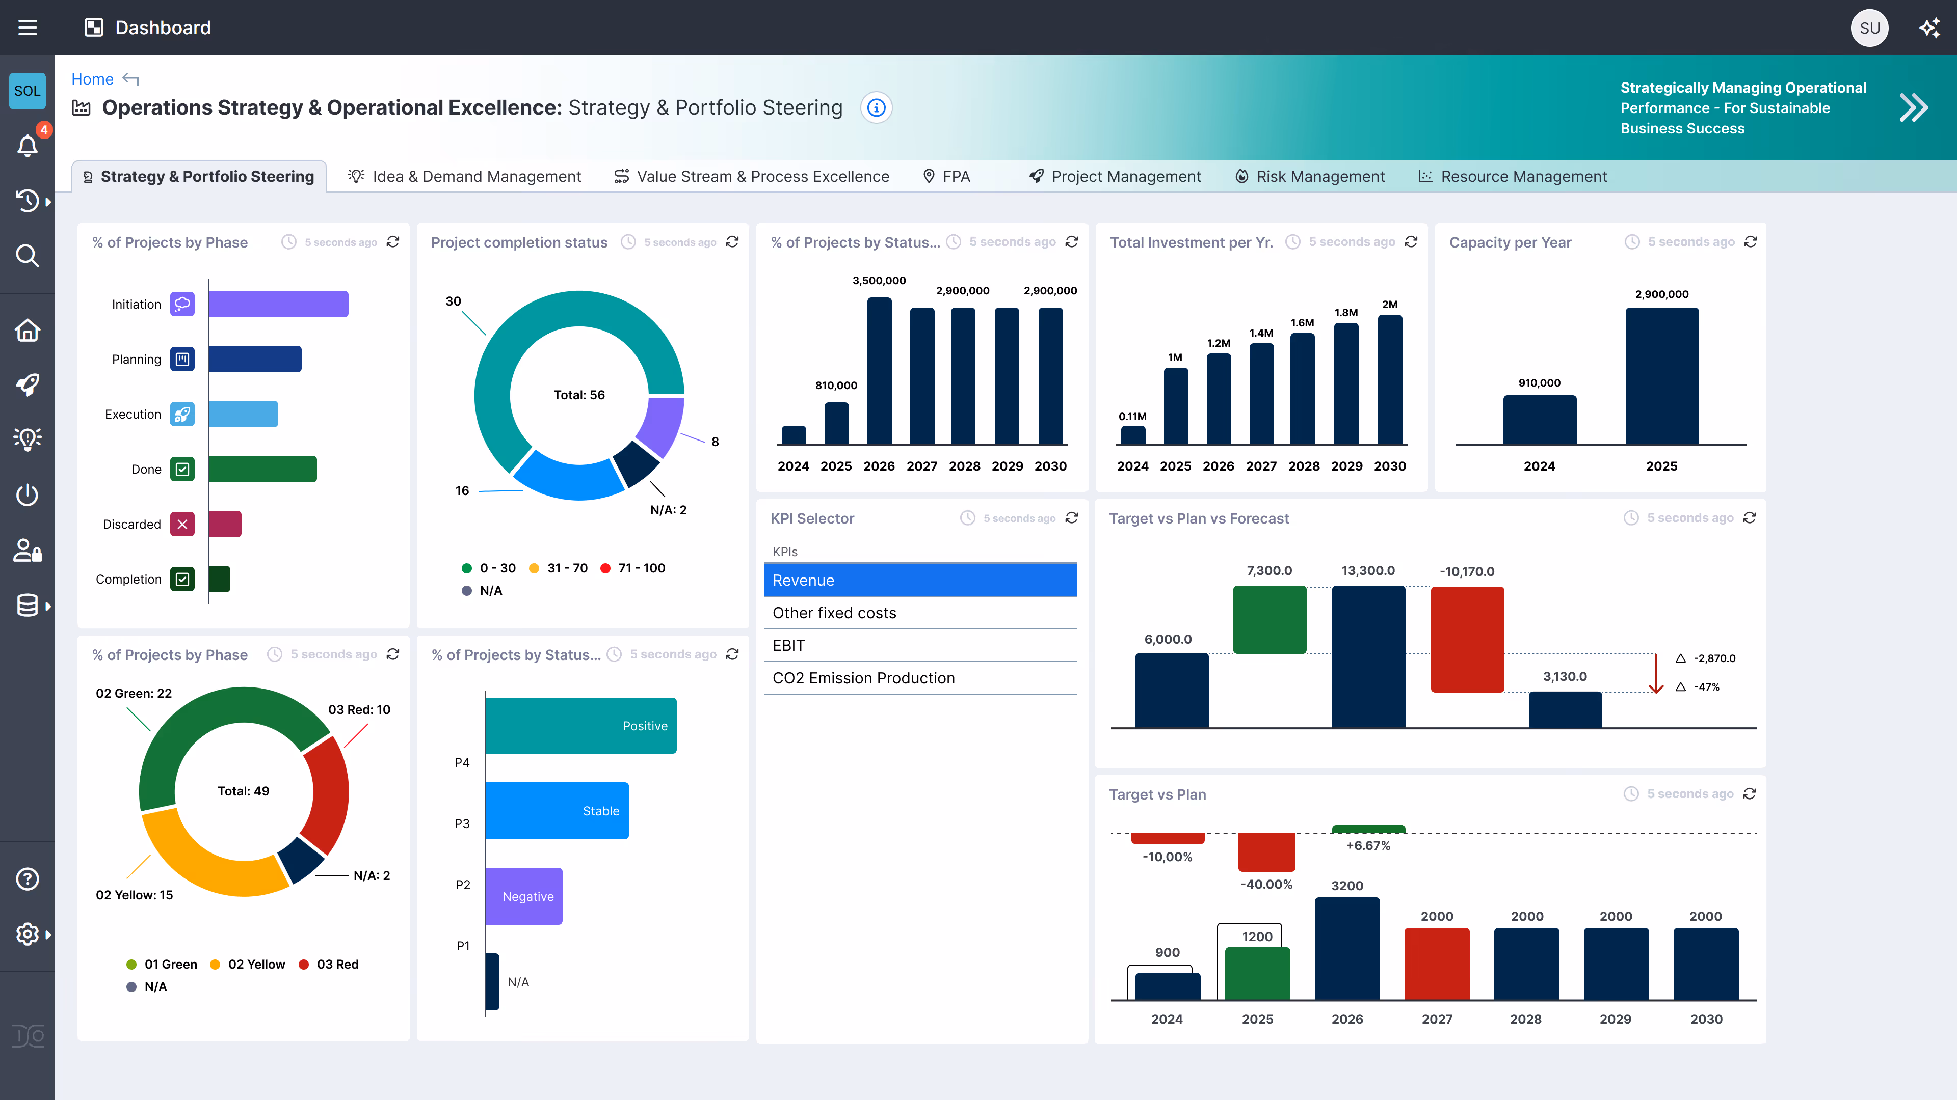The image size is (1957, 1100).
Task: Open the help question mark icon
Action: [x=28, y=878]
